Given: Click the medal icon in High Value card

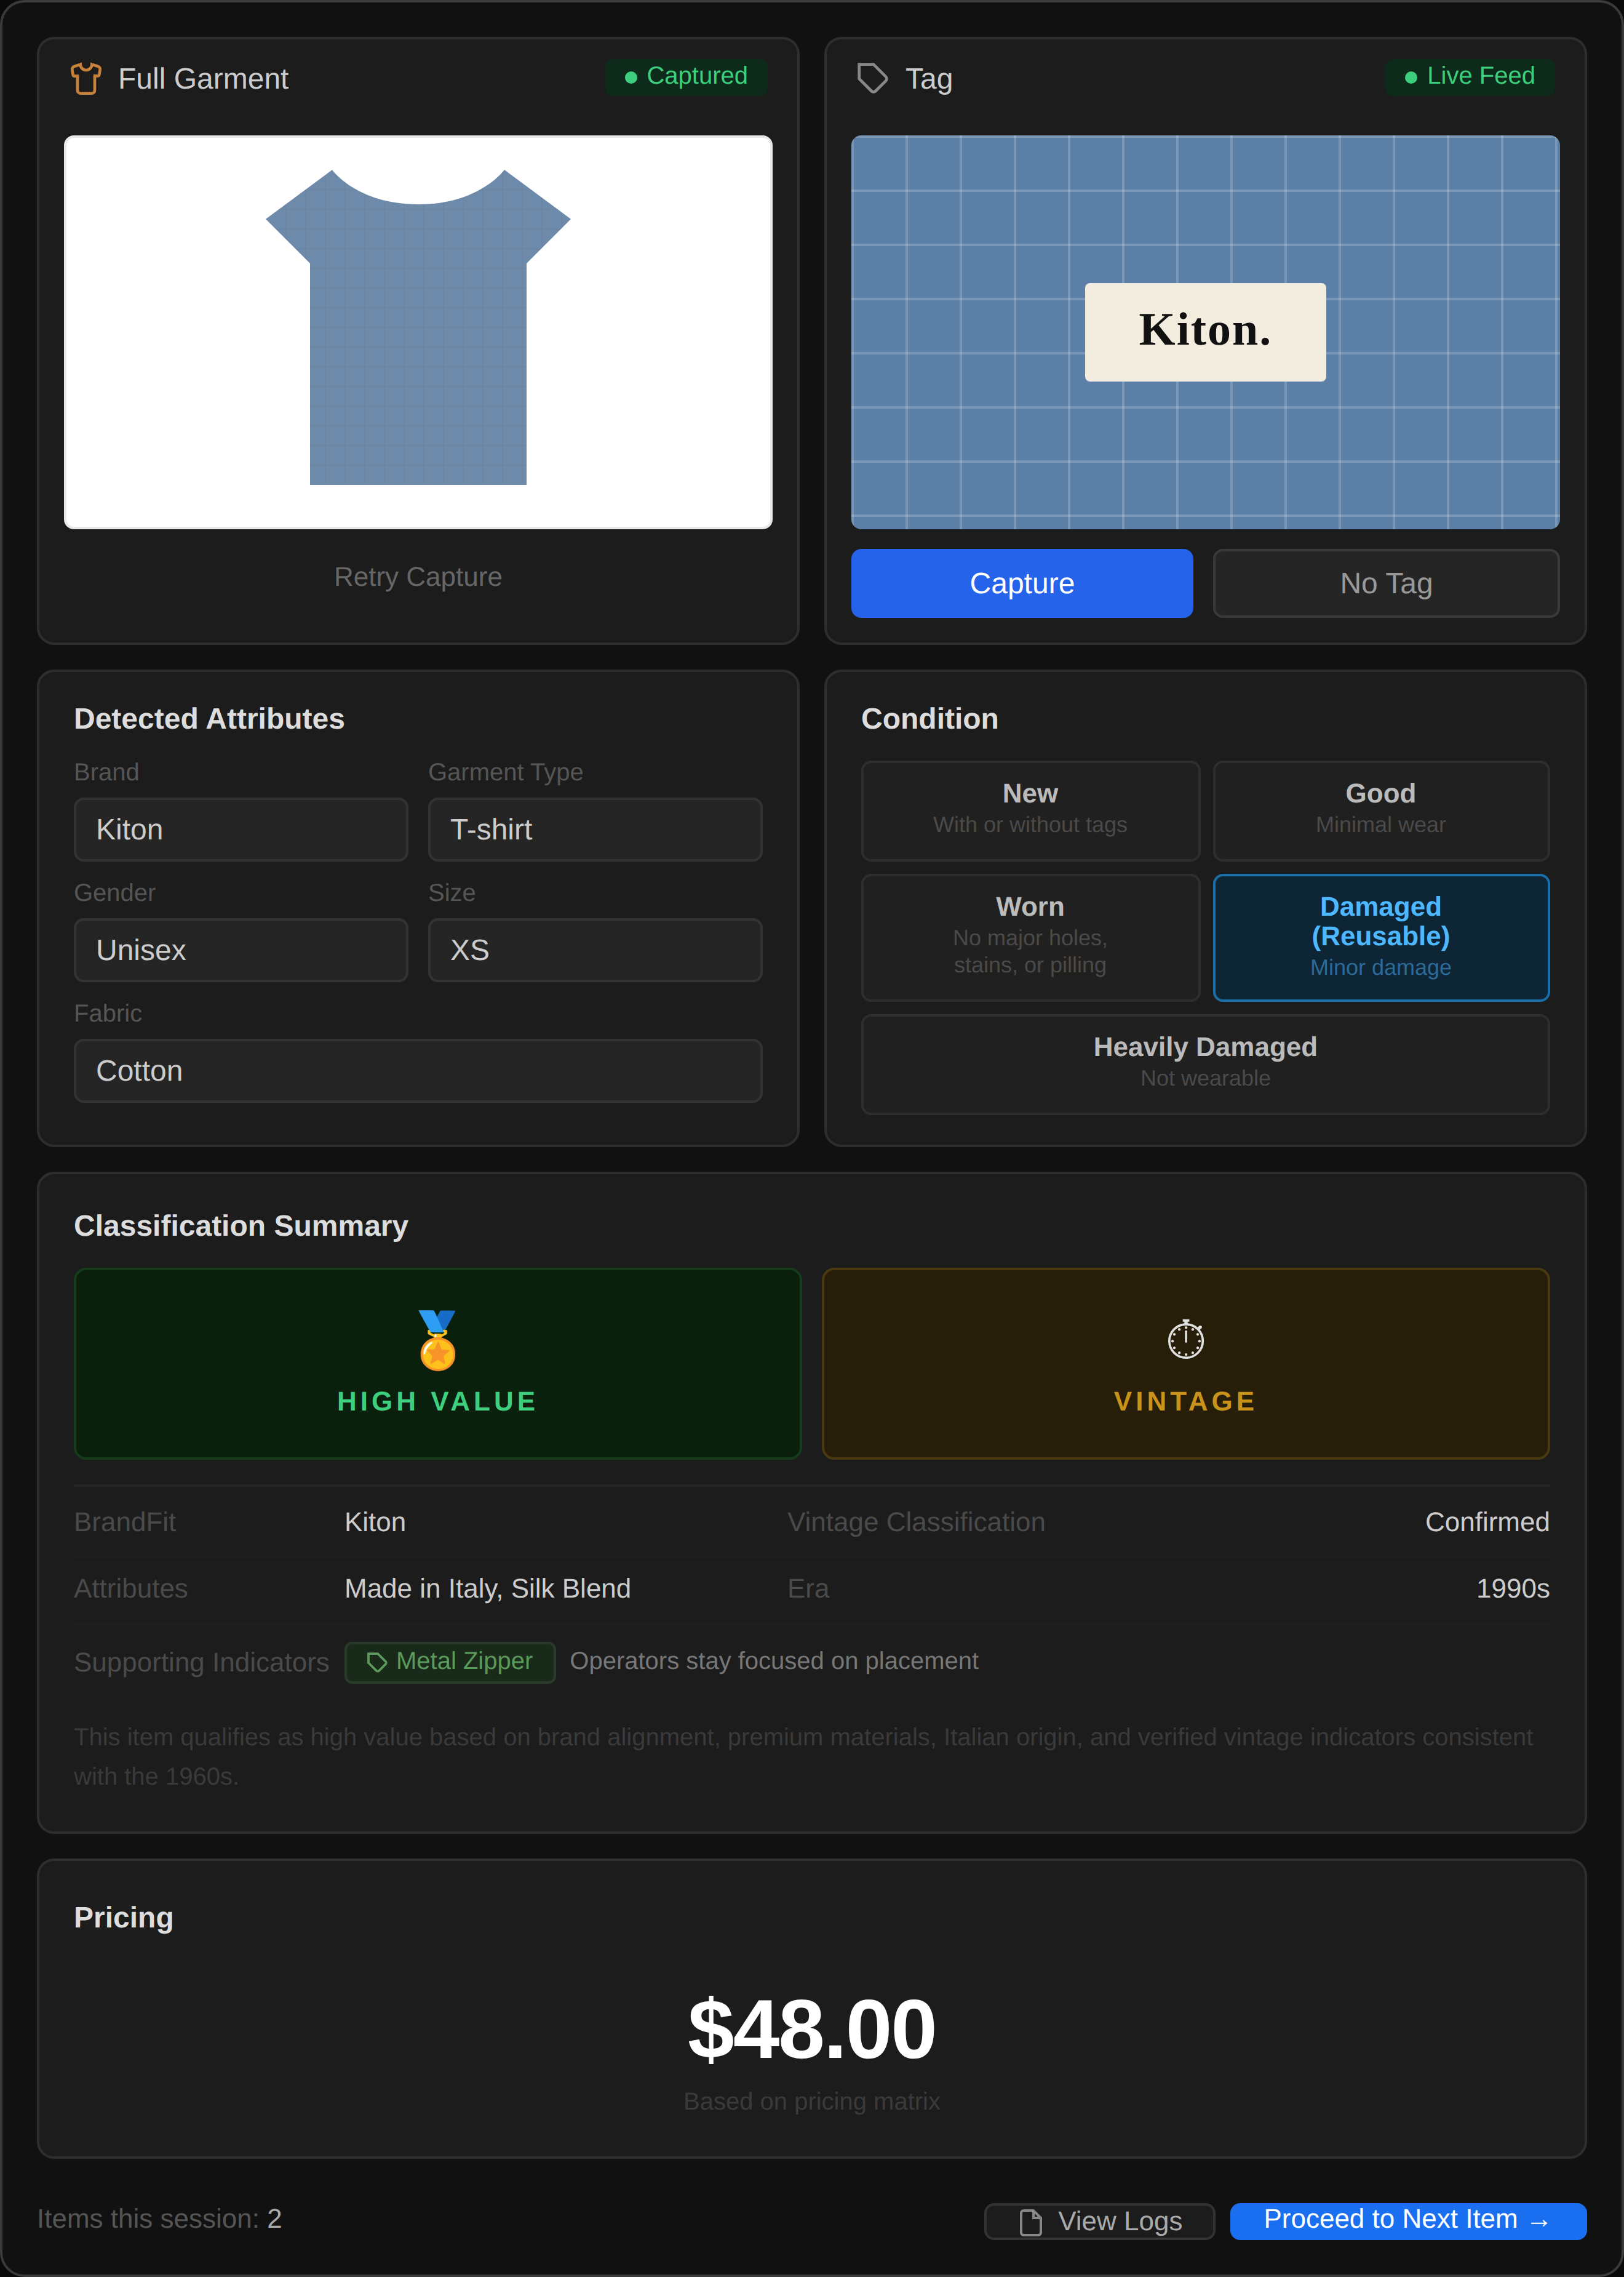Looking at the screenshot, I should (x=437, y=1340).
